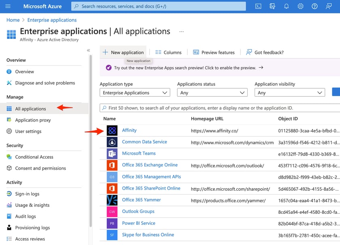Click the Microsoft Teams logo icon
340x245 pixels.
[112, 153]
